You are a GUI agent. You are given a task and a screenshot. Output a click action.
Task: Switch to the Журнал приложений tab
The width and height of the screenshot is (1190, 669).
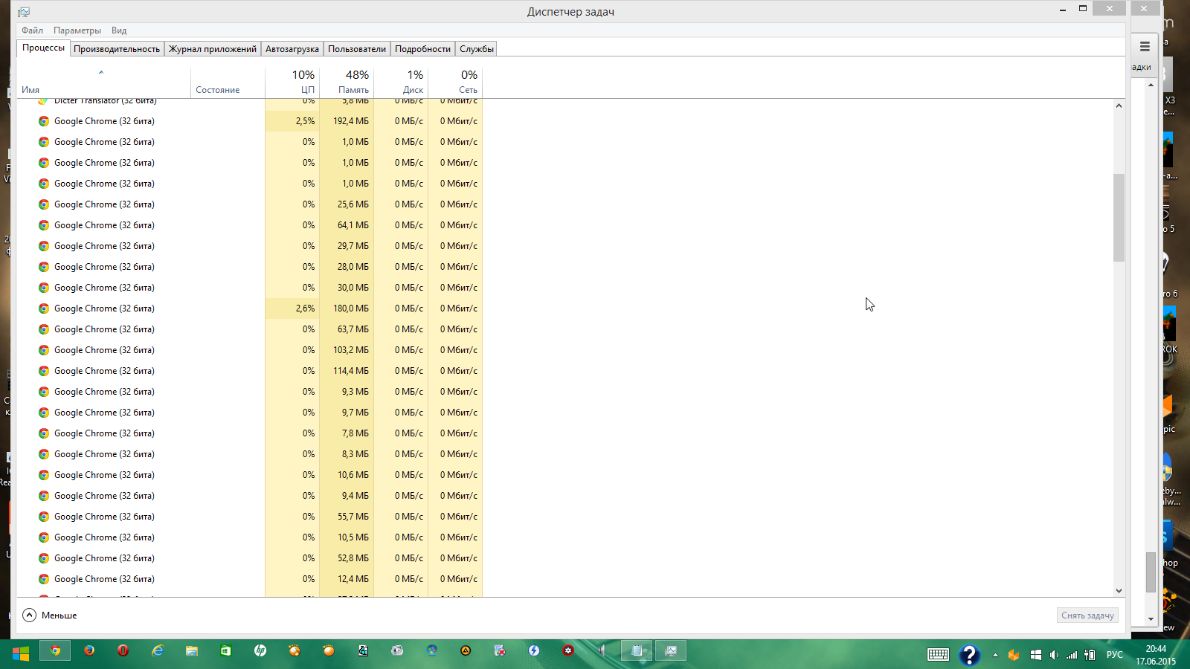click(x=213, y=49)
